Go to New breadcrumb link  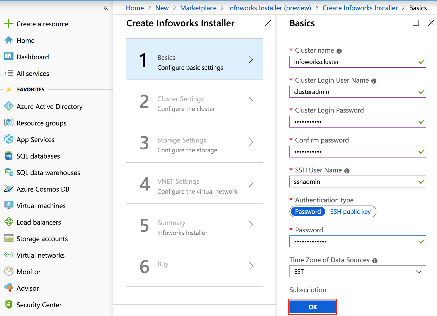162,8
